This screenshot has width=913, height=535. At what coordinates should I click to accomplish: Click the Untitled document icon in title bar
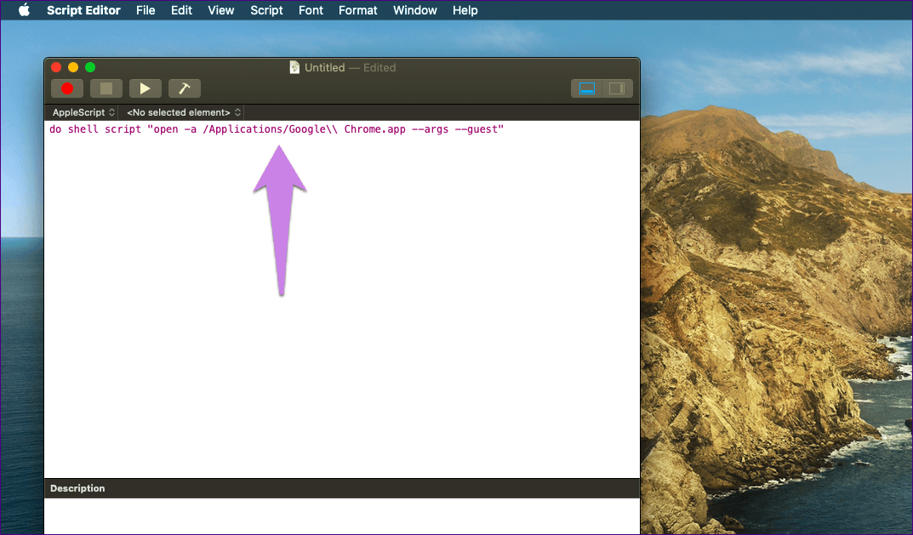(x=294, y=67)
